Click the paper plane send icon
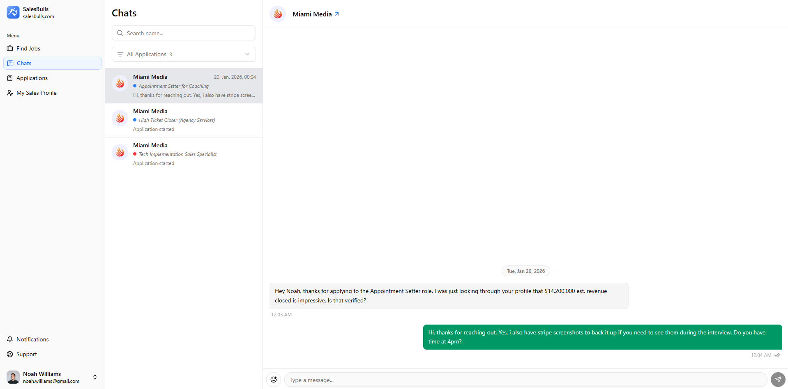The image size is (788, 389). [x=778, y=380]
